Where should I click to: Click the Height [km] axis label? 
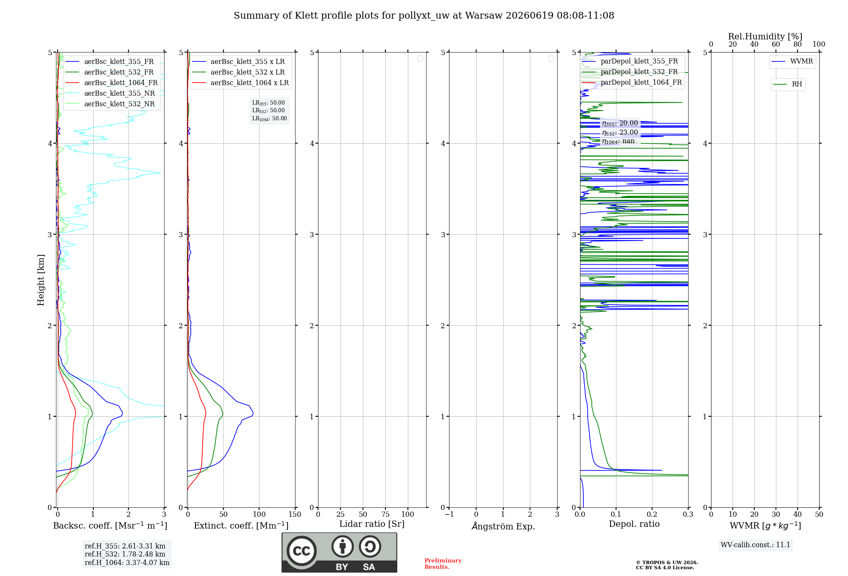(41, 280)
